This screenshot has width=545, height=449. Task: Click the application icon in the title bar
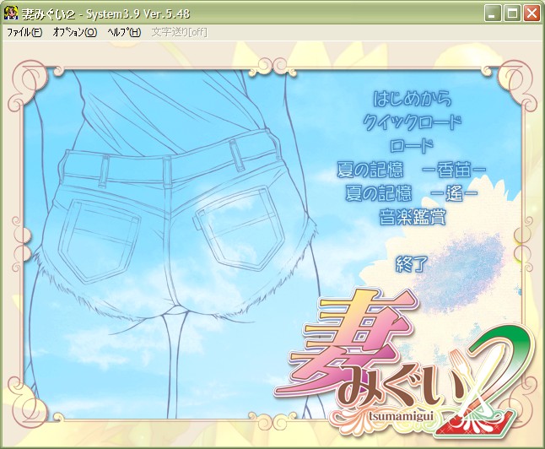[x=11, y=14]
